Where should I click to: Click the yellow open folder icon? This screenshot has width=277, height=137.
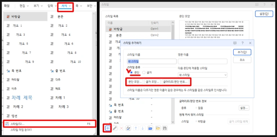pyautogui.click(x=158, y=128)
